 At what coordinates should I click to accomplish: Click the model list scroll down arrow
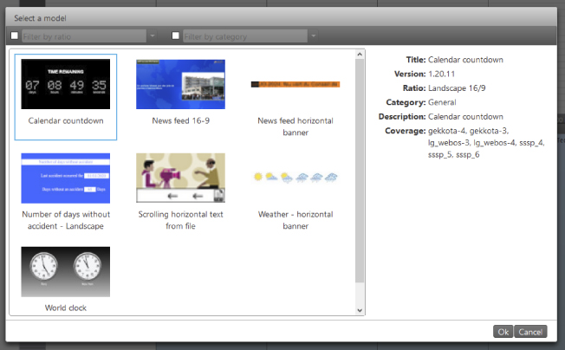(360, 310)
